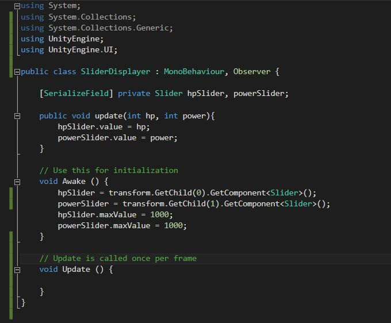Click GetComponent<Slider> on the powerSlider line
The image size is (391, 323).
(x=270, y=204)
